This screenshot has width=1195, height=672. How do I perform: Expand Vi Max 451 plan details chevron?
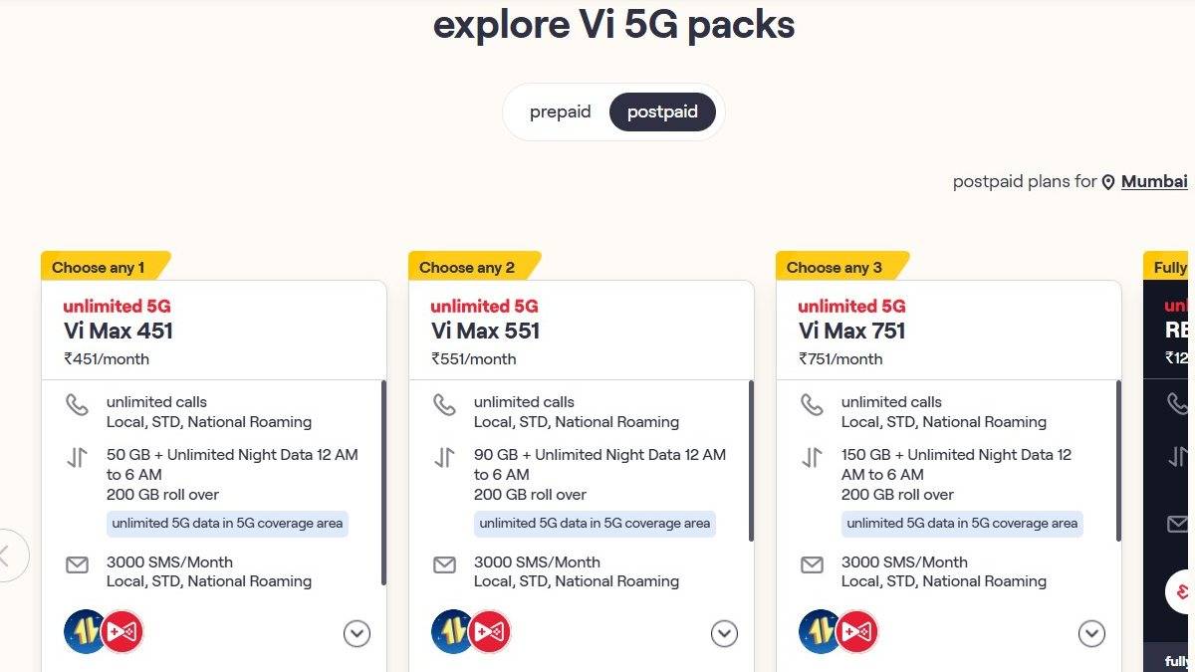pos(357,633)
